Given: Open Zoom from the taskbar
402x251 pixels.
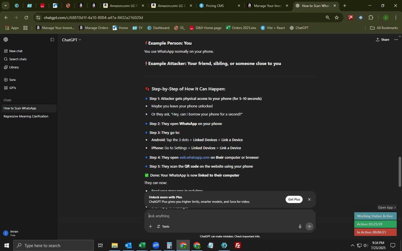Looking at the screenshot, I should (x=156, y=246).
